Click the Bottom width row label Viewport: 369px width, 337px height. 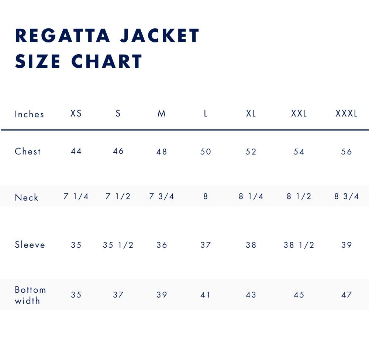click(30, 295)
